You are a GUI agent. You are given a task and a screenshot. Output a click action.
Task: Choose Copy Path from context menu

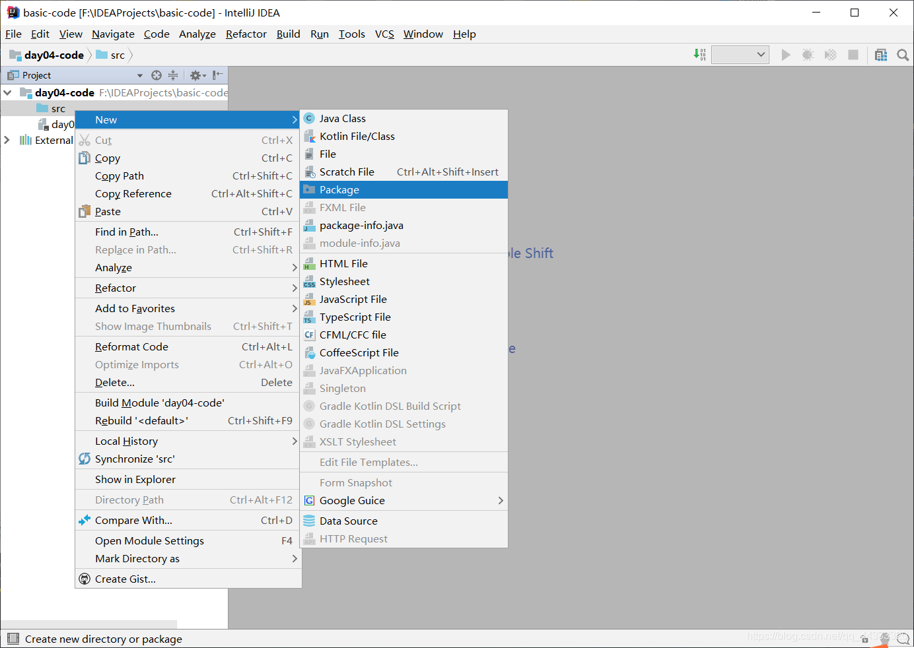coord(188,176)
